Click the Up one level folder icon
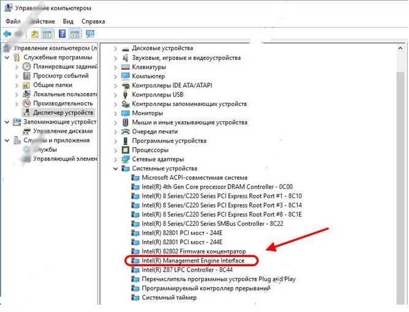 point(35,34)
